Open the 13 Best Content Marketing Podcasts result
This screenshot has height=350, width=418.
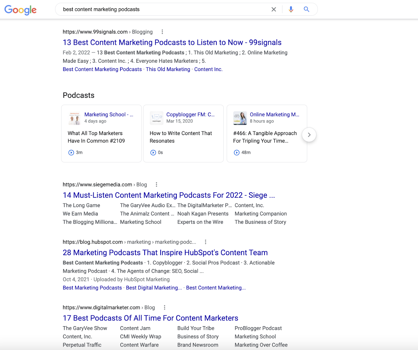point(172,42)
